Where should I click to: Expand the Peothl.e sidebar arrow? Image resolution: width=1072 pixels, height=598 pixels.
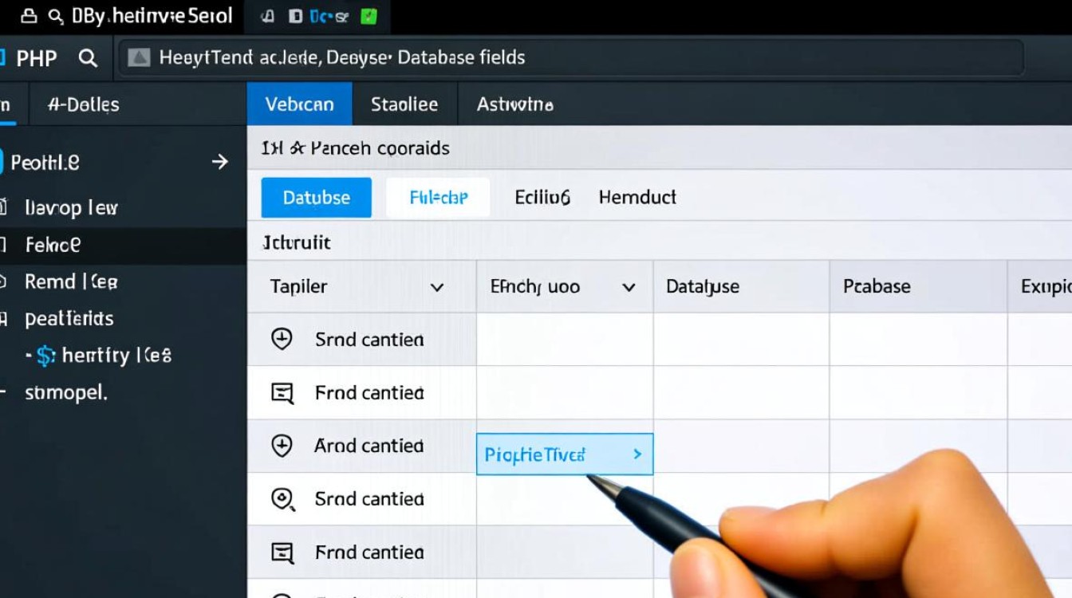coord(220,163)
